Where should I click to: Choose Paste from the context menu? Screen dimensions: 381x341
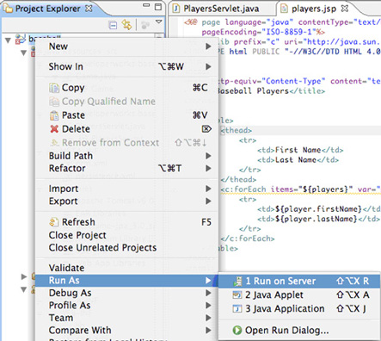[126, 115]
